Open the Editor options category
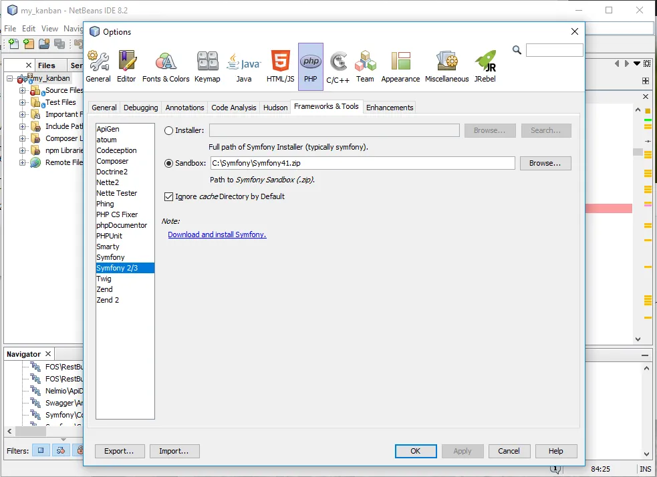Viewport: 657px width, 477px height. (126, 67)
